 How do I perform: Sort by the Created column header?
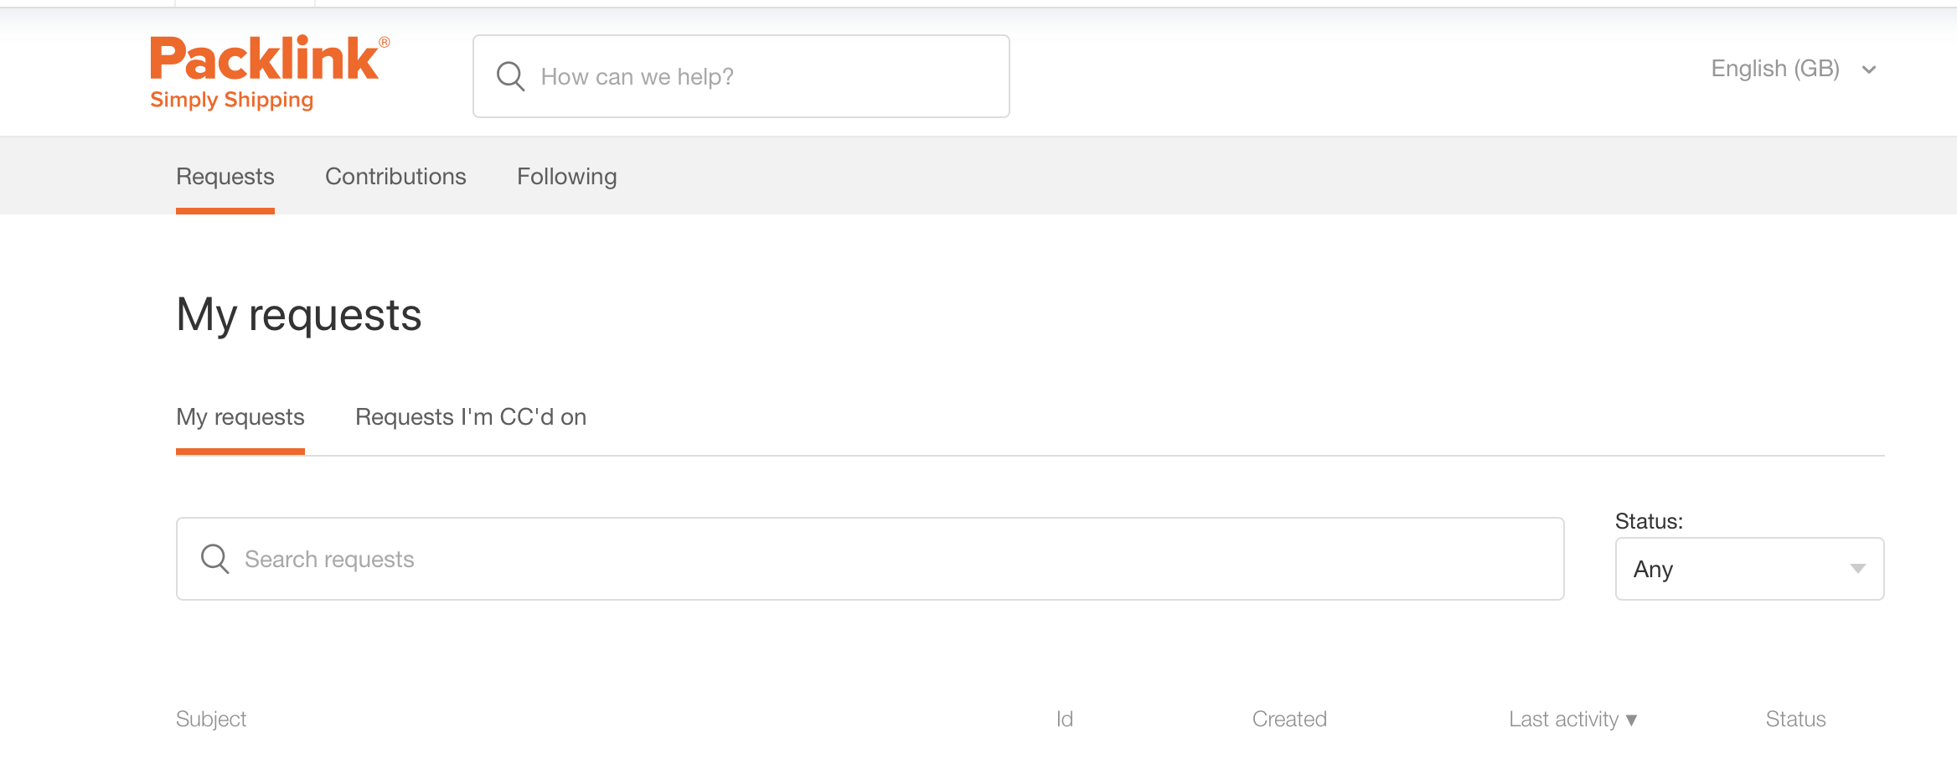click(1289, 720)
